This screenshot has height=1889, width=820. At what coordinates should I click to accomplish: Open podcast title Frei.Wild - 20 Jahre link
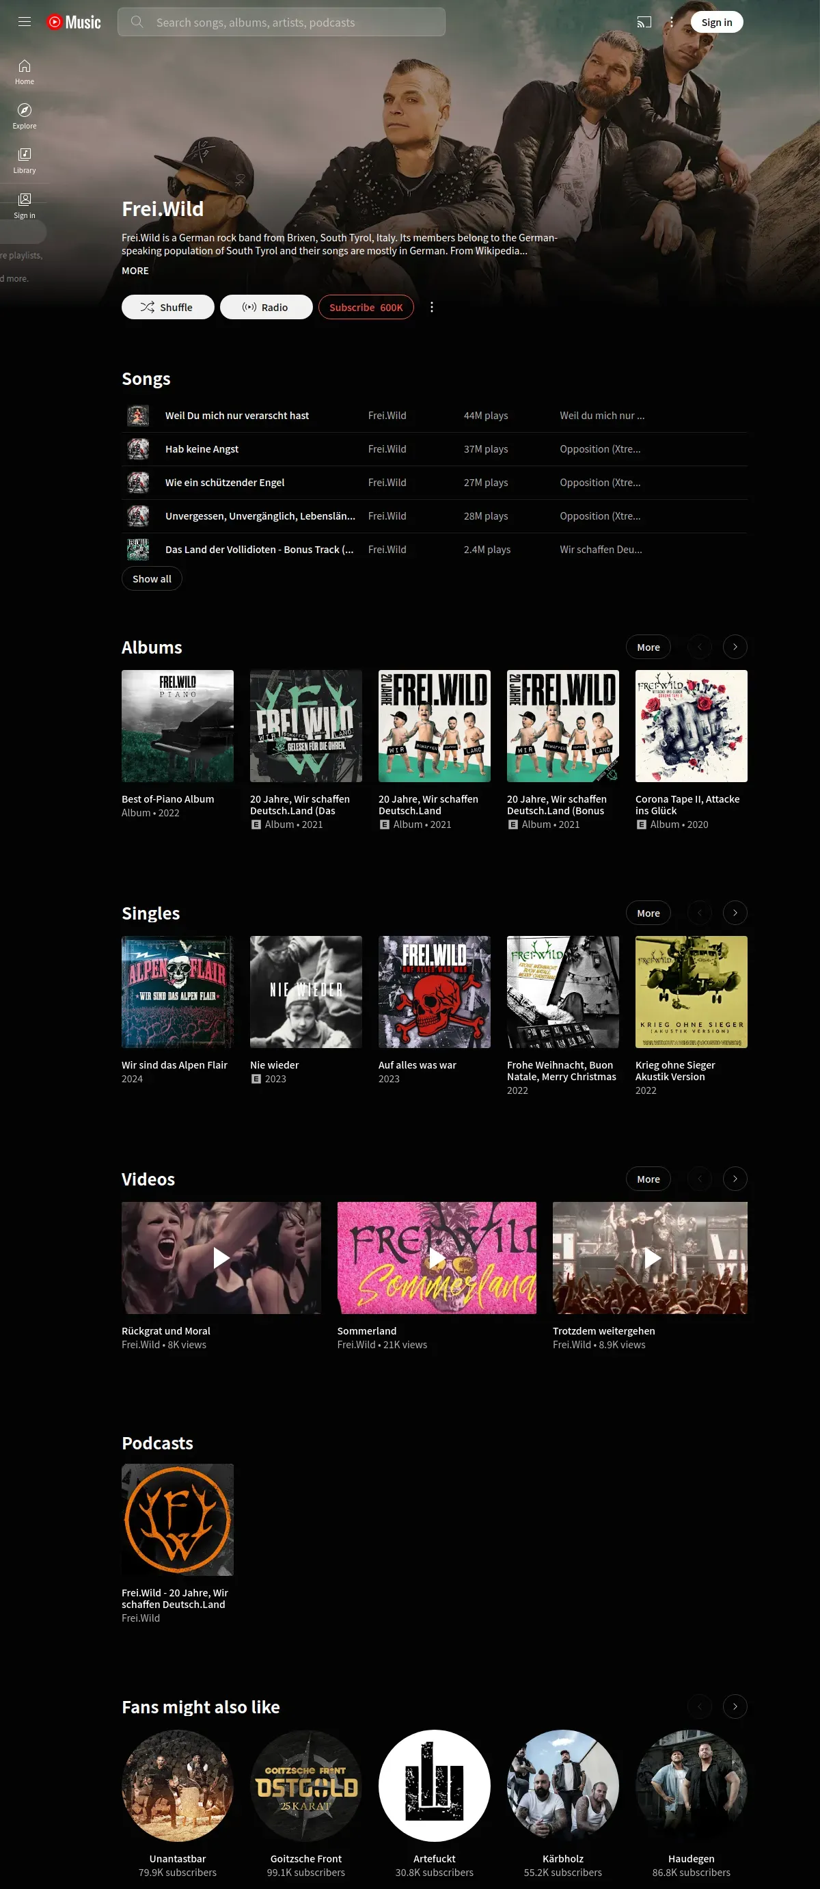[174, 1598]
